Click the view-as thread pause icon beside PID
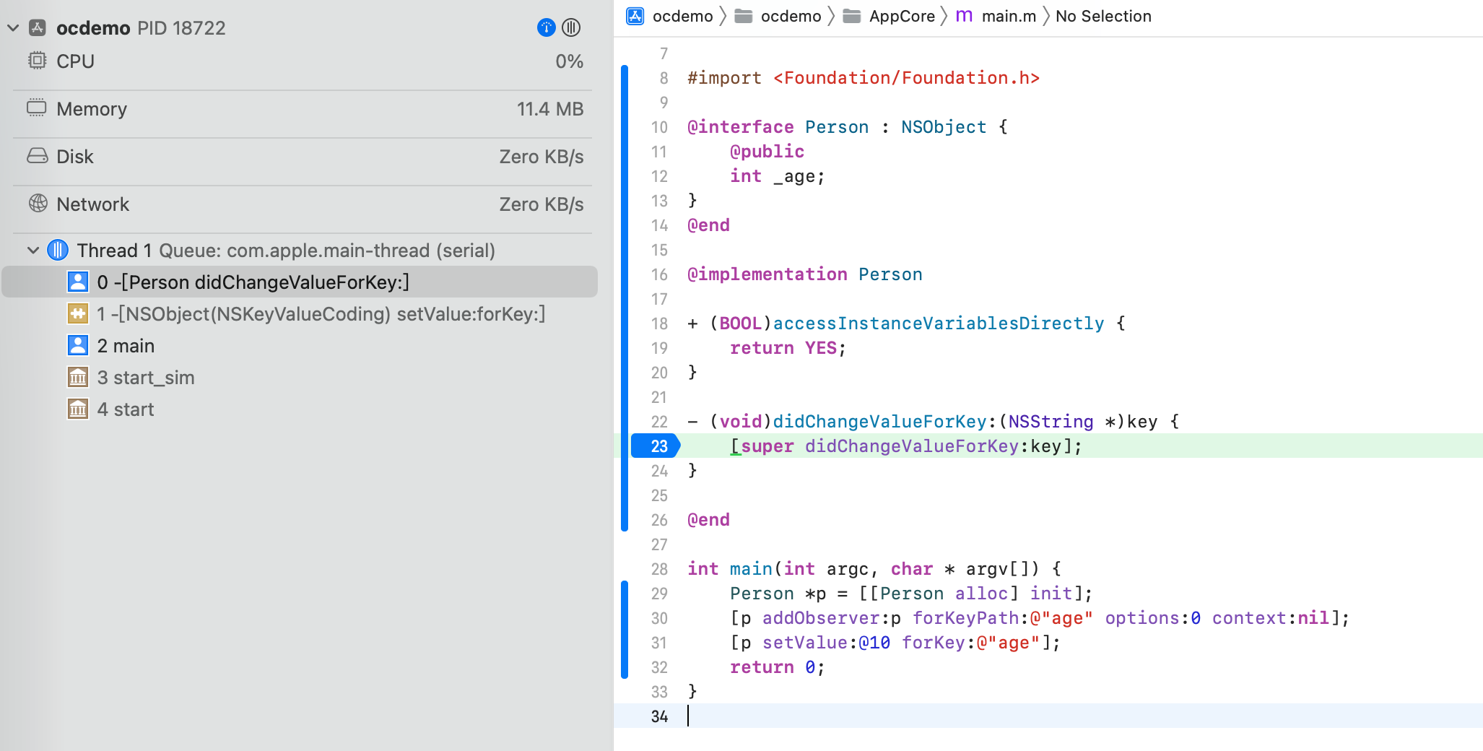Viewport: 1483px width, 751px height. [x=571, y=27]
